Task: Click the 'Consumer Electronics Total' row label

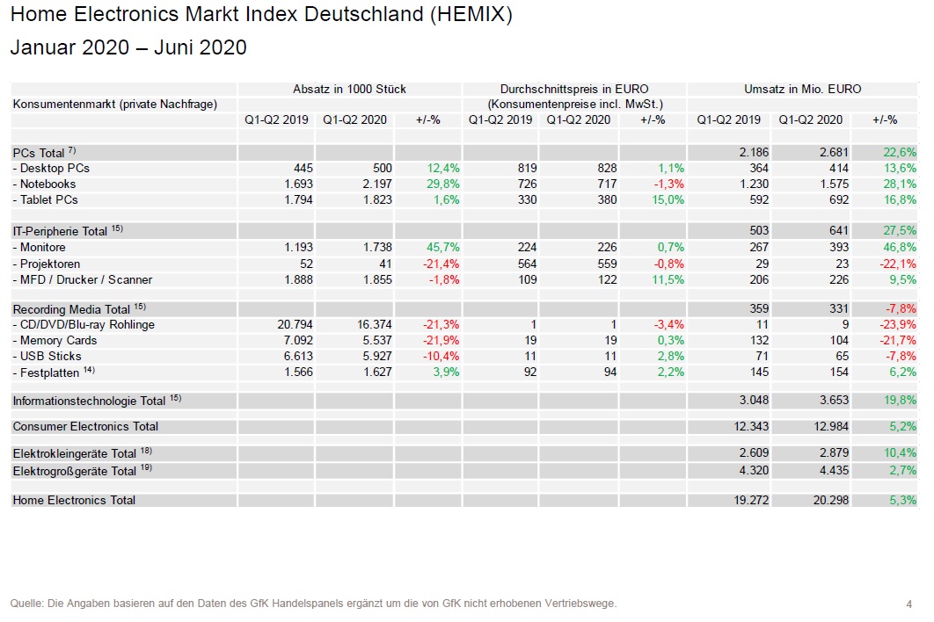Action: [85, 426]
